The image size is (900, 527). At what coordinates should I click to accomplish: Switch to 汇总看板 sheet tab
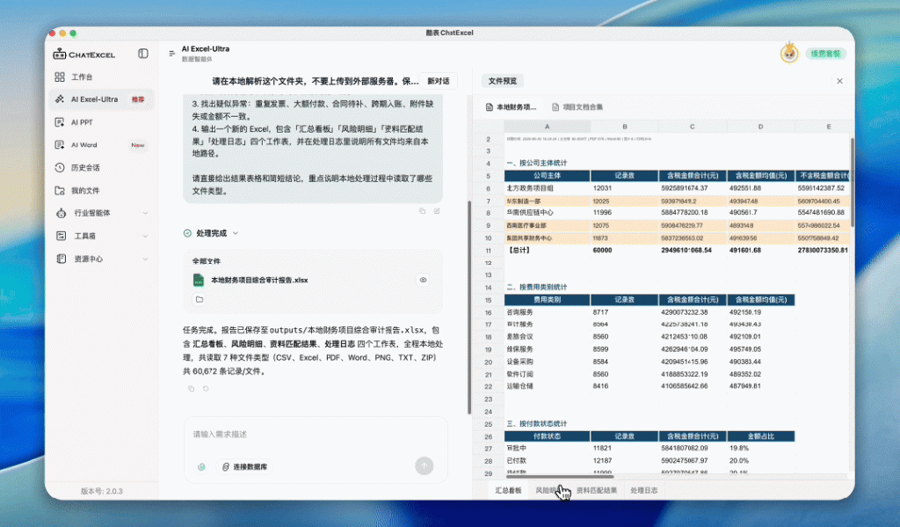509,490
